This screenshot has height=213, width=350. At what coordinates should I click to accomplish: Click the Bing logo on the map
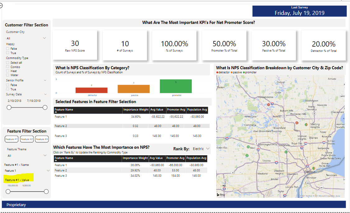221,194
